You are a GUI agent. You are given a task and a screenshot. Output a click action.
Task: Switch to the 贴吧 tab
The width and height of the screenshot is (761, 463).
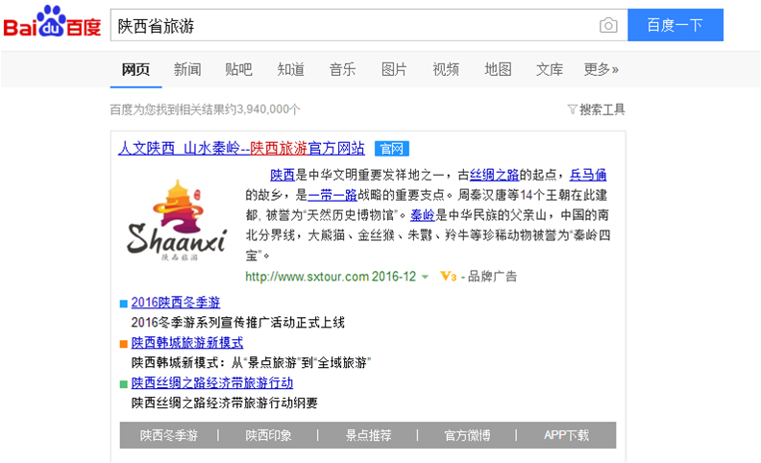[x=239, y=69]
